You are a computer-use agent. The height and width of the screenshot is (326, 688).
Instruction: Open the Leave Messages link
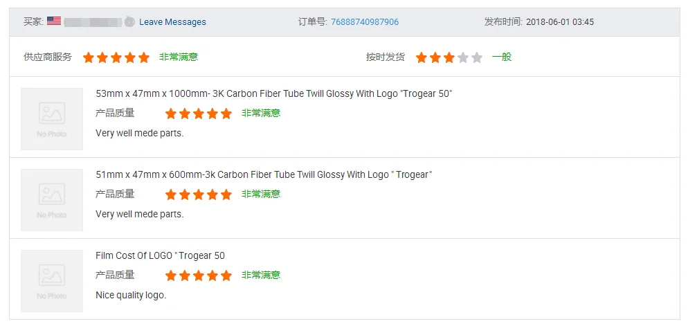click(x=172, y=22)
